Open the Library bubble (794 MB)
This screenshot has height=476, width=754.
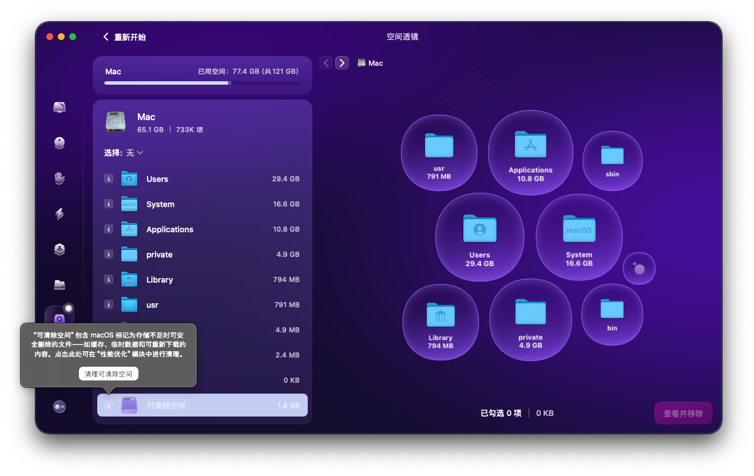[441, 322]
